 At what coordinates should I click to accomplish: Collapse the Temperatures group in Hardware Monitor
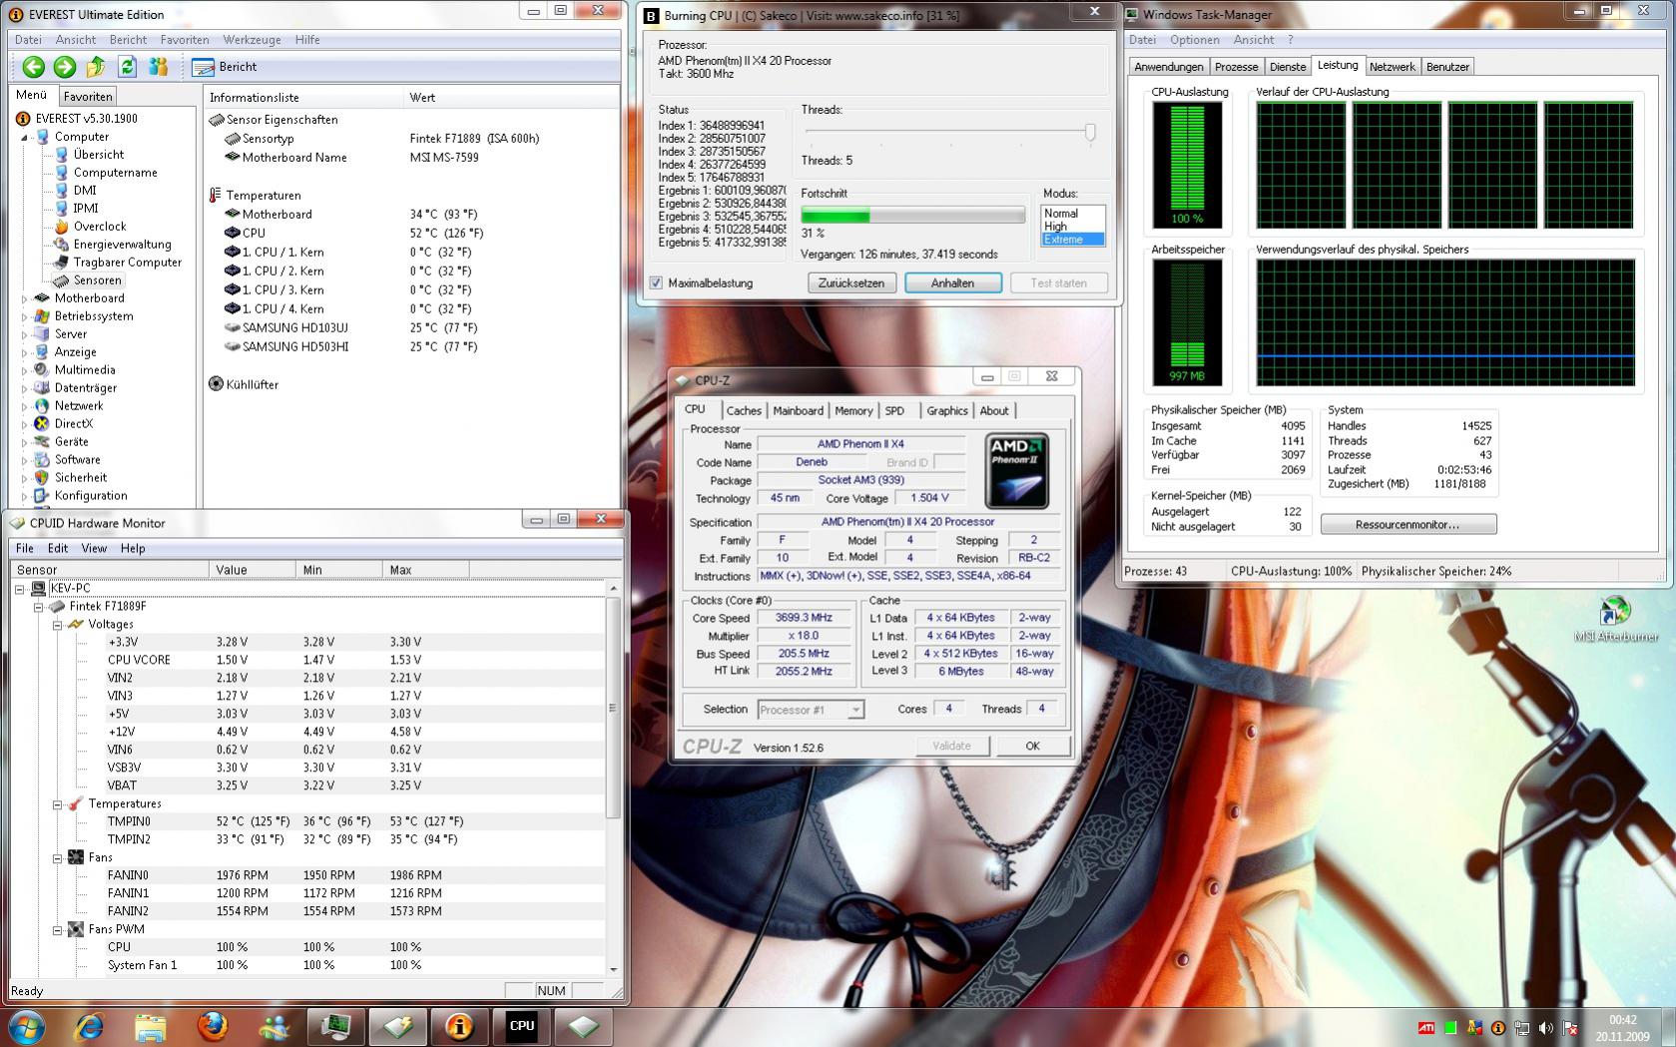pos(57,804)
